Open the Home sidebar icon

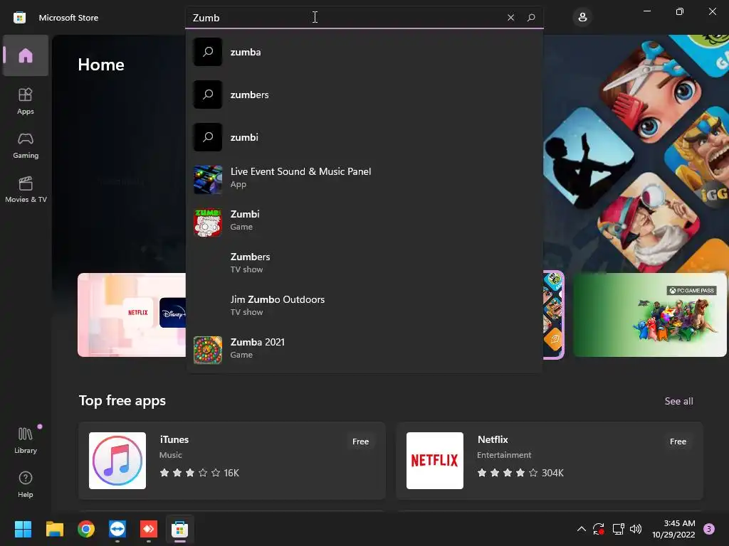pyautogui.click(x=25, y=55)
